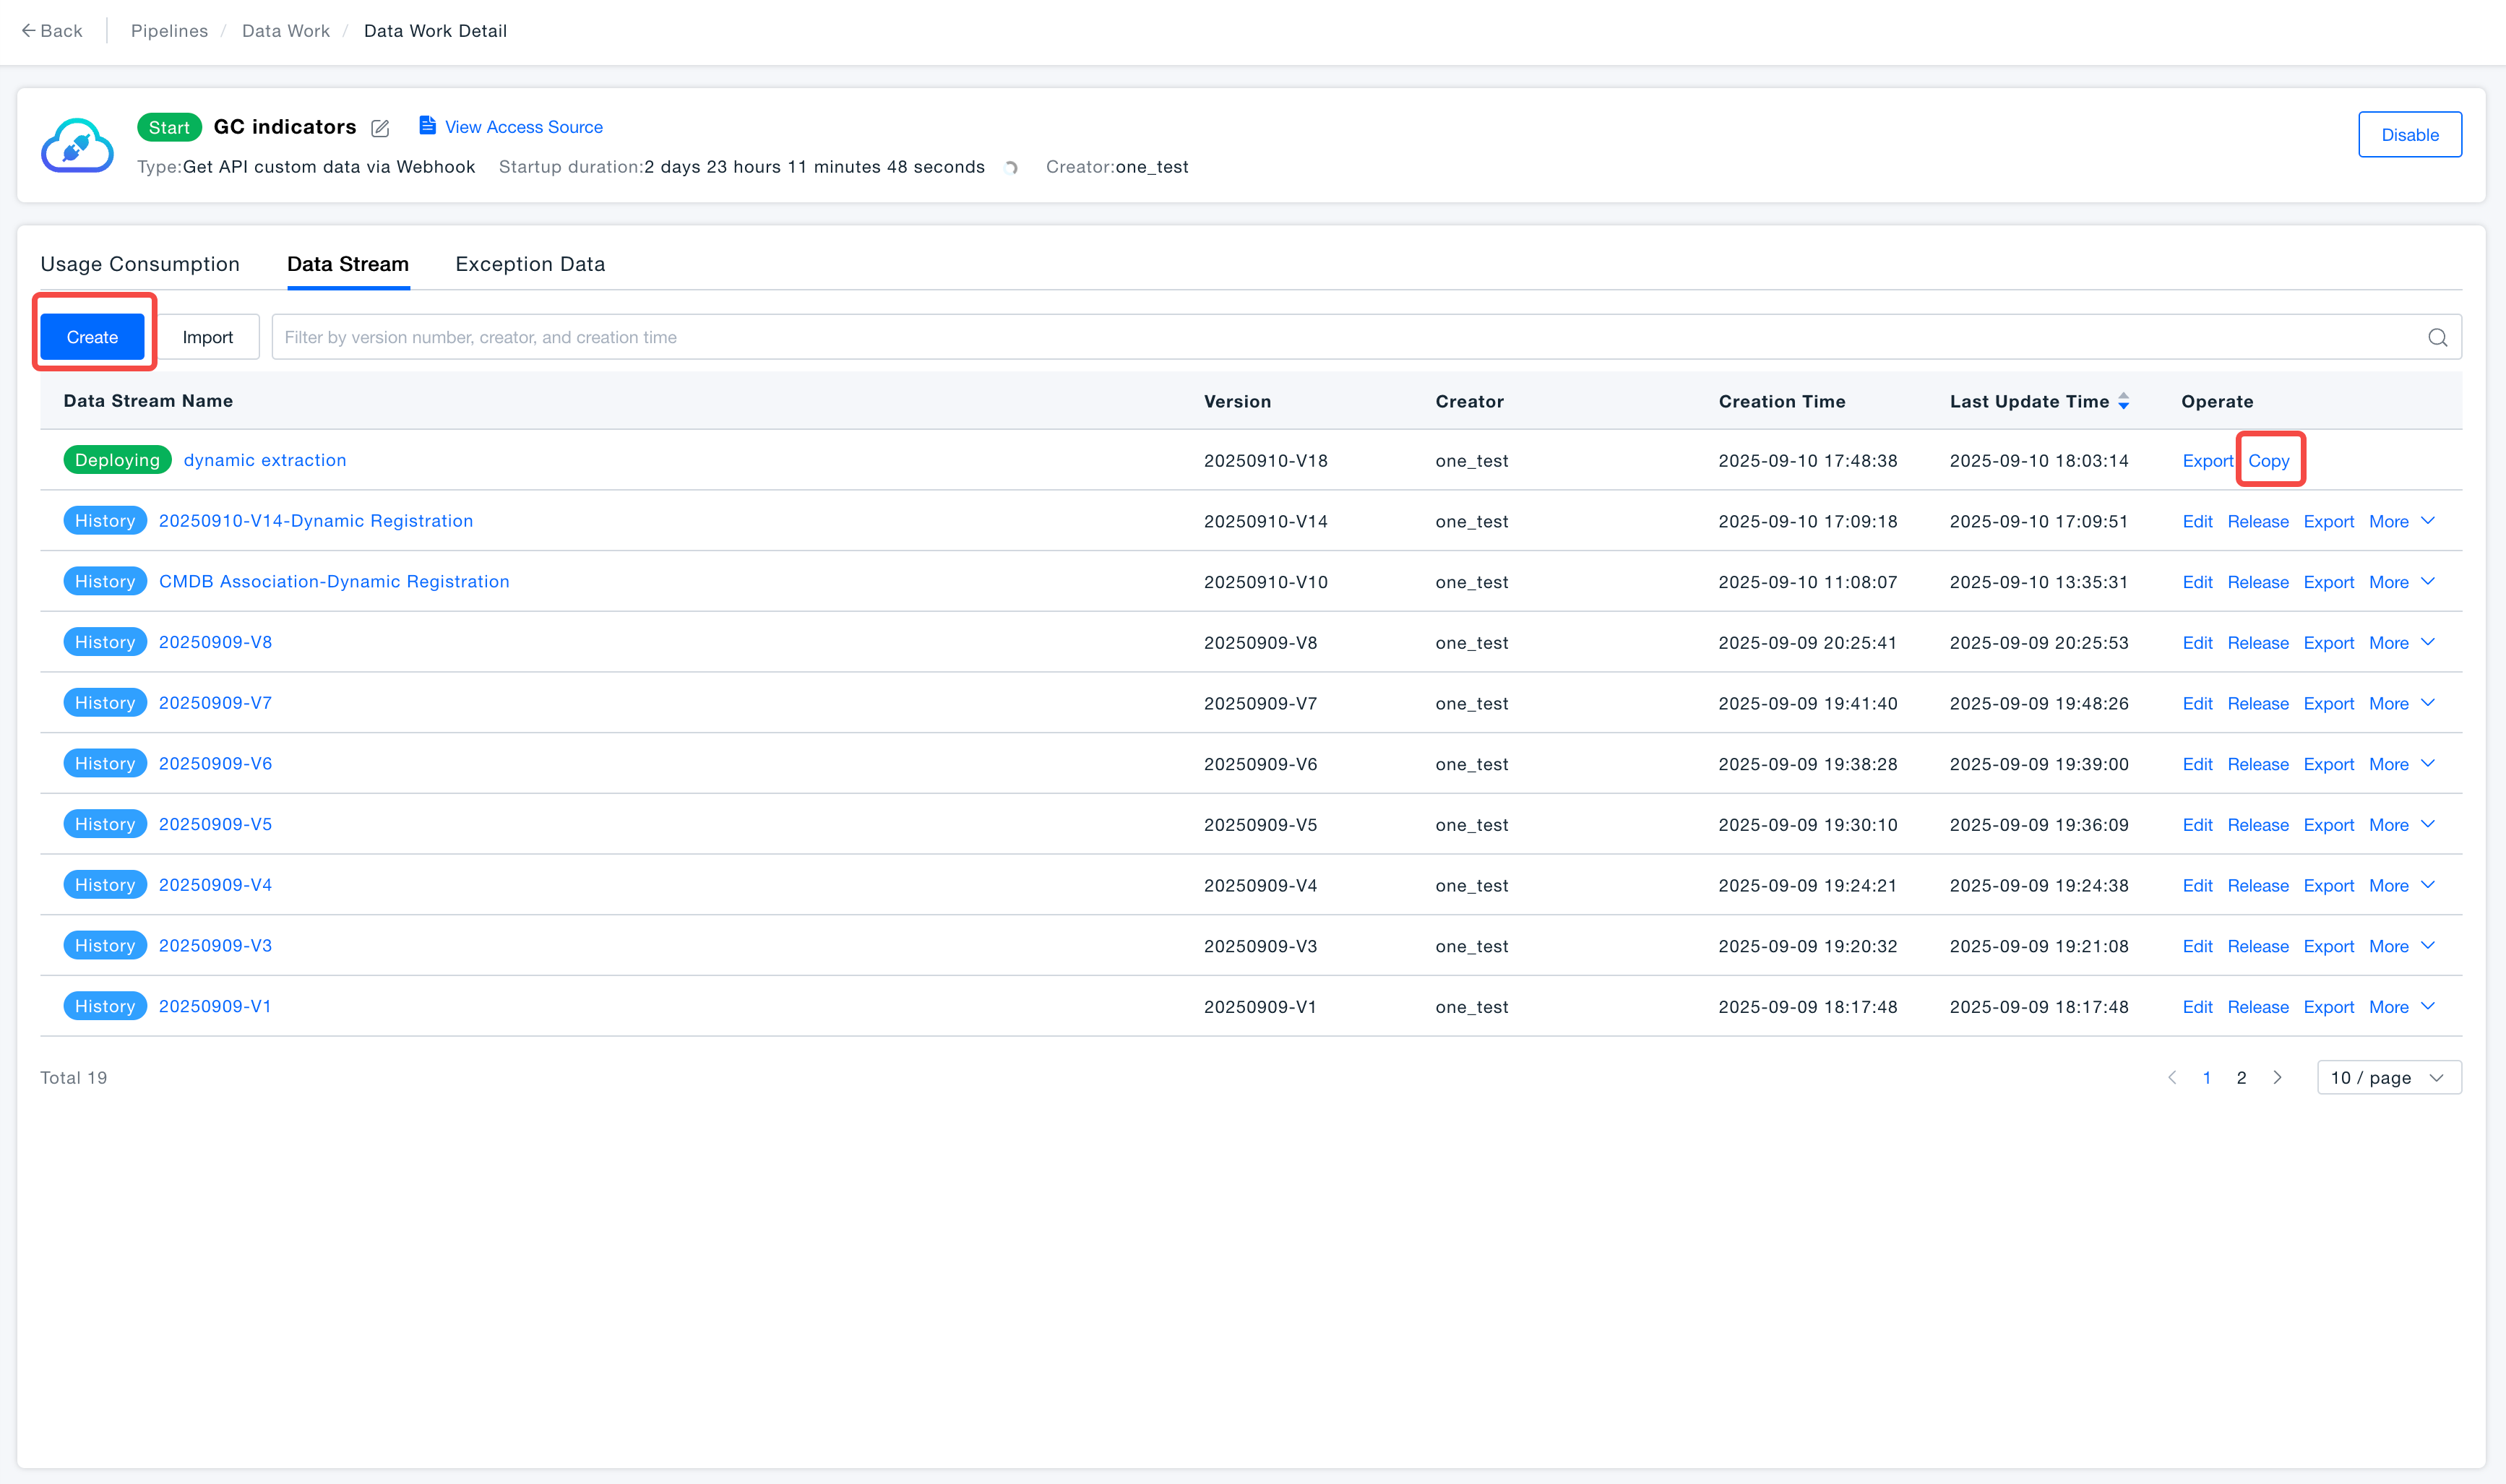2506x1484 pixels.
Task: Switch to the Usage Consumption tab
Action: point(140,264)
